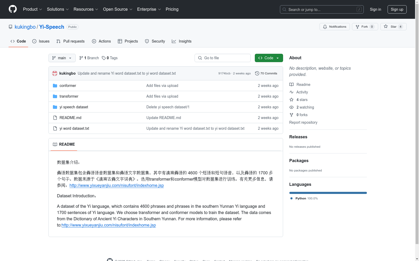The width and height of the screenshot is (419, 261).
Task: Click the GitHub logo icon
Action: (13, 9)
